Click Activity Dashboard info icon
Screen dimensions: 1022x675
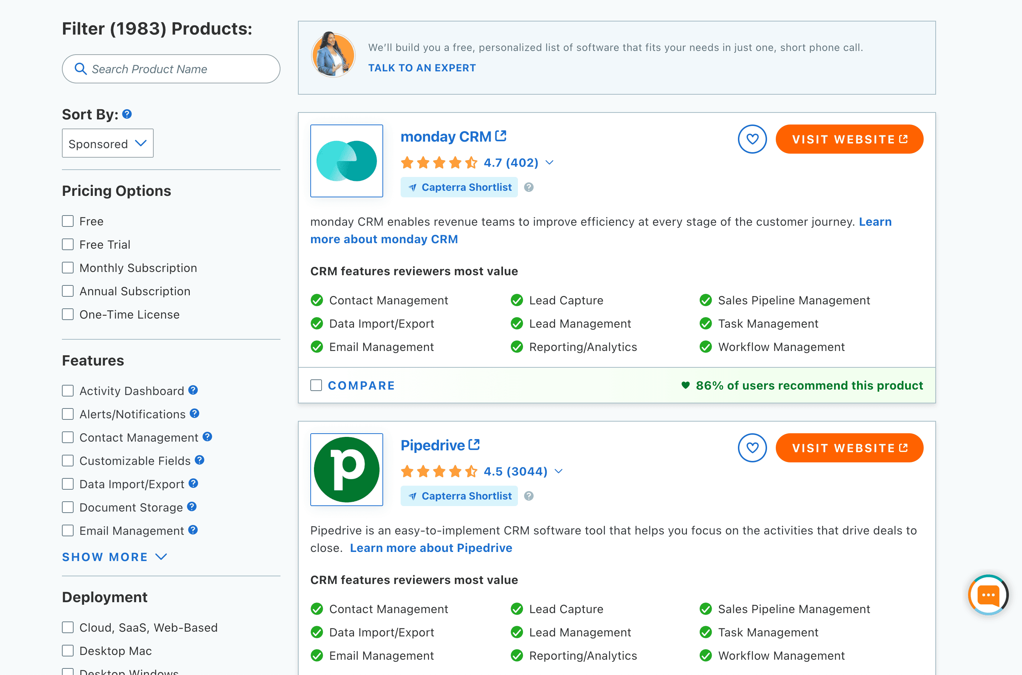193,390
